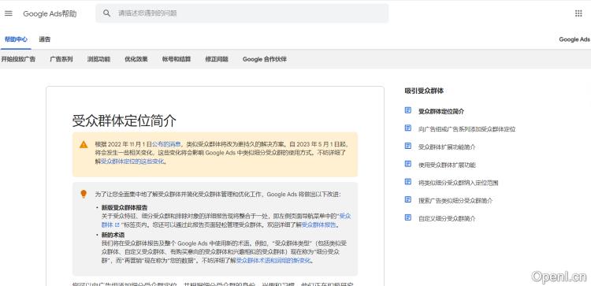Click the article icon beside 受众群体定位简介
The width and height of the screenshot is (591, 286).
(x=408, y=110)
